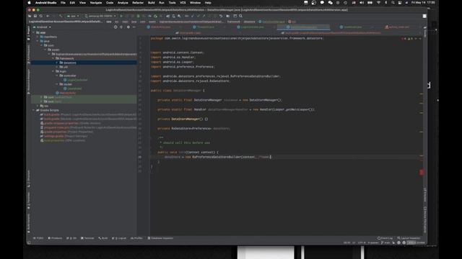Open the TODO tool window button
Viewport: 462px width, 259px height.
pos(38,238)
